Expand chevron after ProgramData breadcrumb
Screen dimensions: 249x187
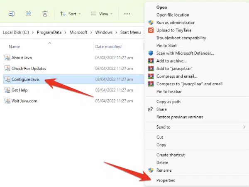pos(65,32)
